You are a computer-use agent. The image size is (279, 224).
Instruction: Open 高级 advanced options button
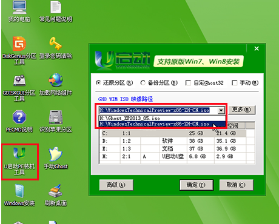click(x=116, y=185)
